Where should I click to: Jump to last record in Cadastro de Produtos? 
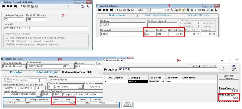tap(111, 10)
